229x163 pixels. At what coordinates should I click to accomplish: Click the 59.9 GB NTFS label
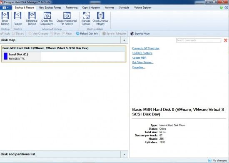point(17,59)
